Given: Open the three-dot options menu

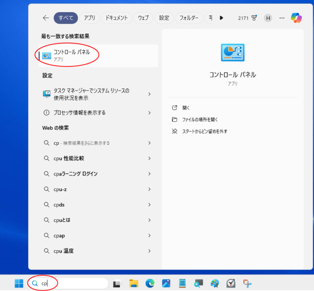Looking at the screenshot, I should 282,18.
